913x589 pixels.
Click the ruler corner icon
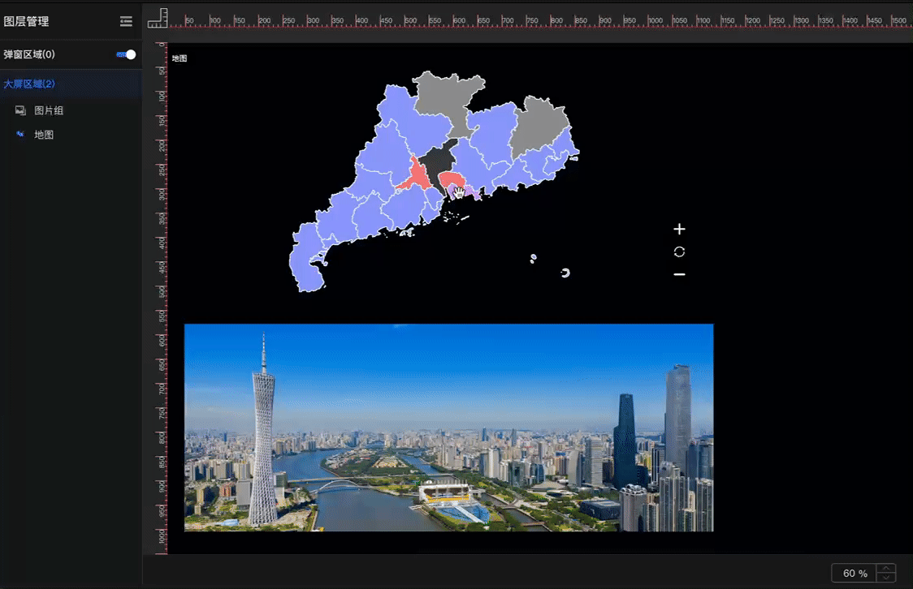coord(158,18)
